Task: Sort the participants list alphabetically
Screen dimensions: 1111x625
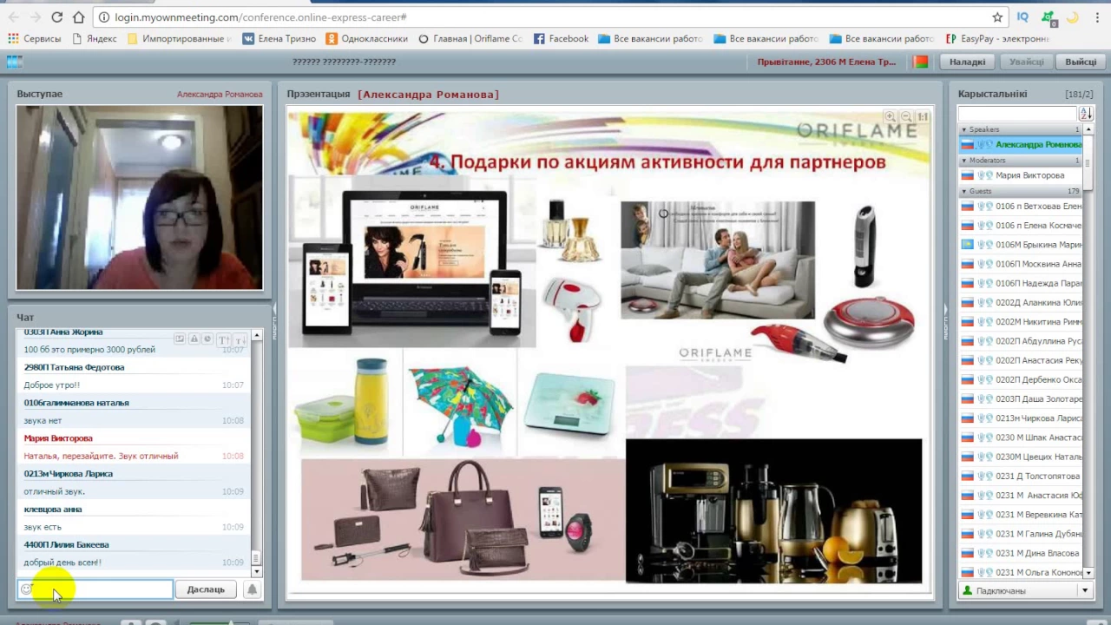Action: pos(1085,114)
